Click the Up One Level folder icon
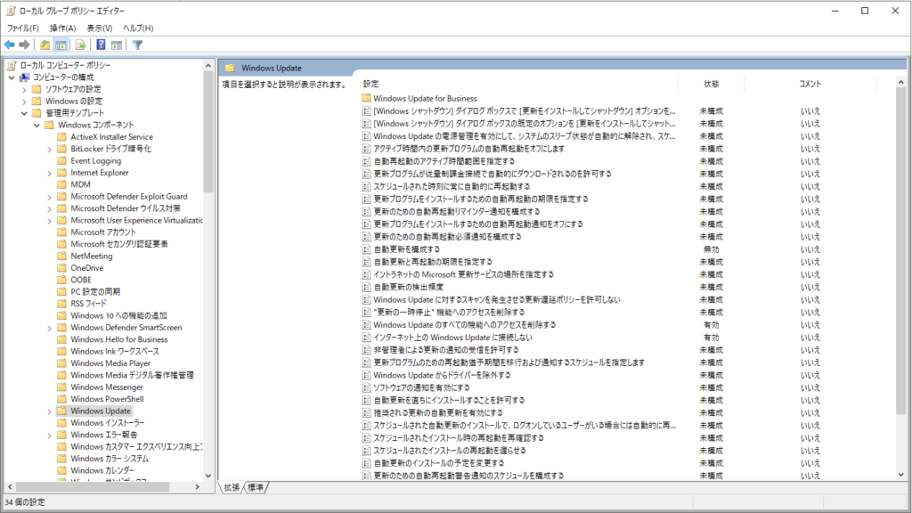The height and width of the screenshot is (513, 912). coord(45,45)
